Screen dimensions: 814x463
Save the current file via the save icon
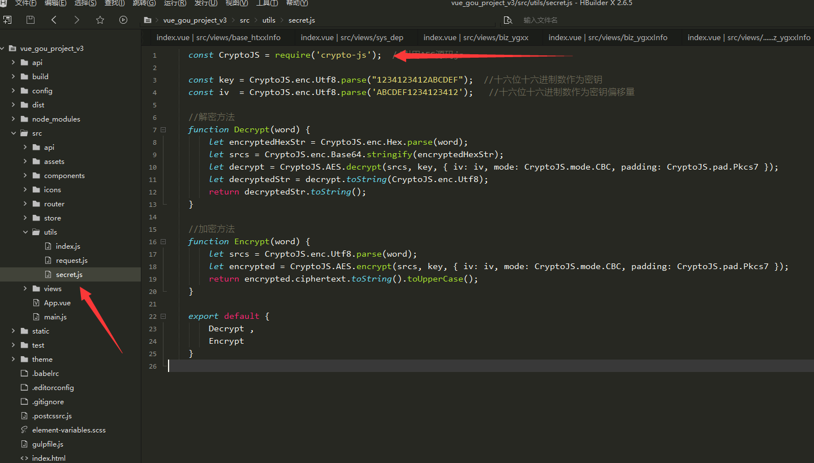30,20
